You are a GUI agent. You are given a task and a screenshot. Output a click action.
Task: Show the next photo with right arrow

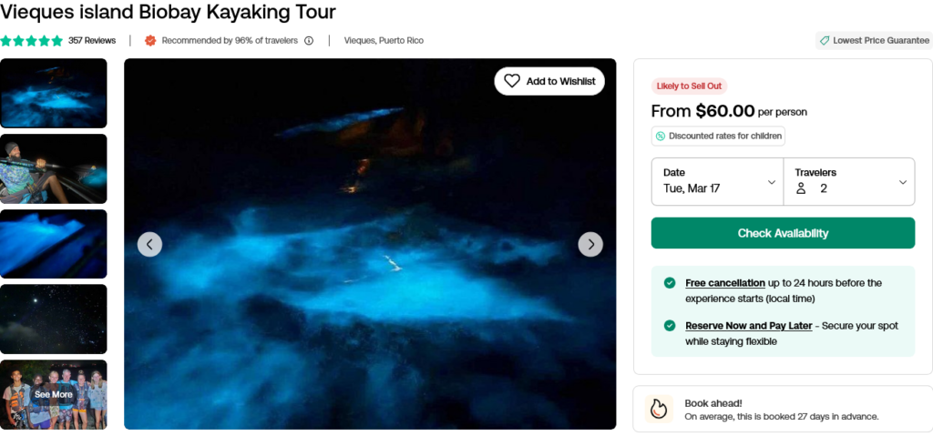tap(590, 245)
